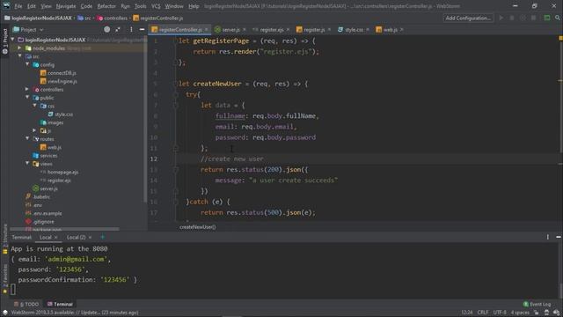This screenshot has width=563, height=317.
Task: Select the images folder
Action: tap(55, 122)
